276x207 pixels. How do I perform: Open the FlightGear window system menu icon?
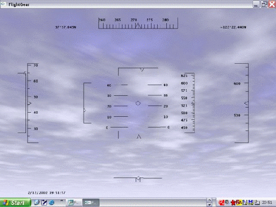[4, 4]
